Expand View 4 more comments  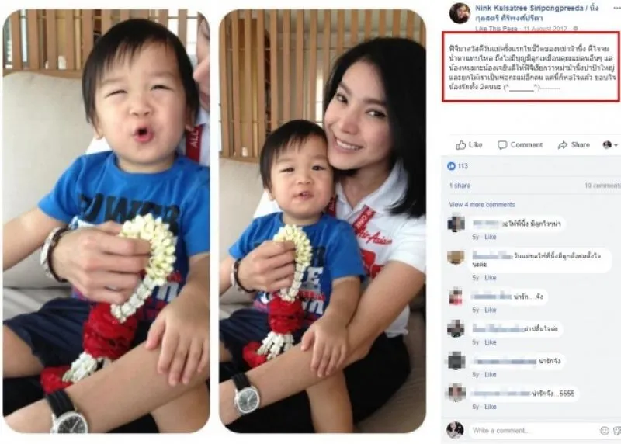coord(482,205)
